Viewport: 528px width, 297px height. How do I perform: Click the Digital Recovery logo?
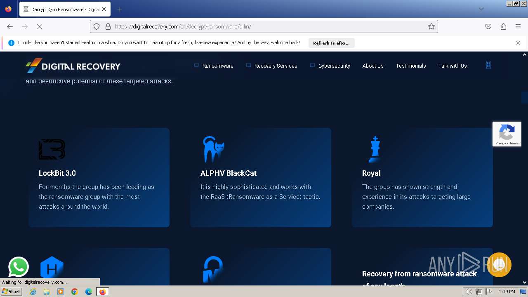click(x=73, y=66)
